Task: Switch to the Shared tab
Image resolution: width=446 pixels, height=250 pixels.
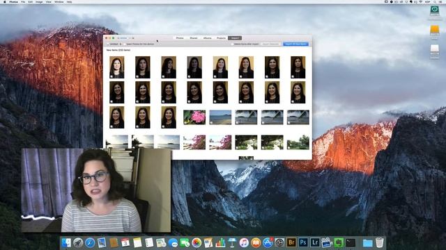Action: click(194, 38)
